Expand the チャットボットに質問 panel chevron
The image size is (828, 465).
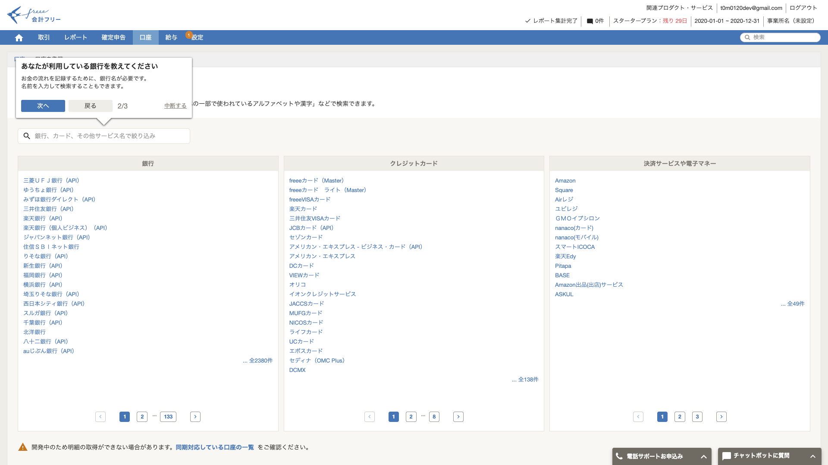812,456
